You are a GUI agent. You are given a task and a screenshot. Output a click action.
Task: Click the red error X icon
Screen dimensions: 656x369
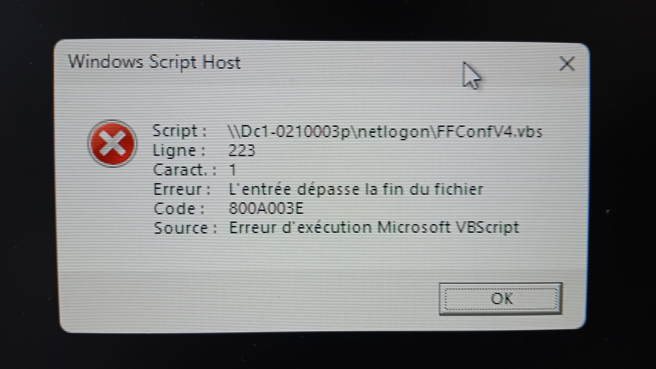pyautogui.click(x=112, y=143)
